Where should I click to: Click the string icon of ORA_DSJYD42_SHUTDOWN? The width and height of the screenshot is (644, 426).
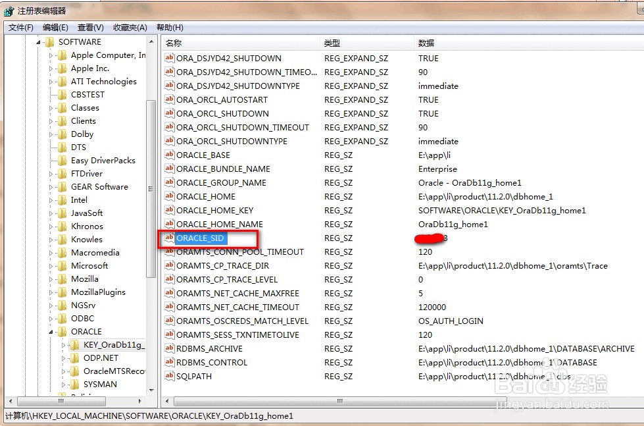pos(169,58)
